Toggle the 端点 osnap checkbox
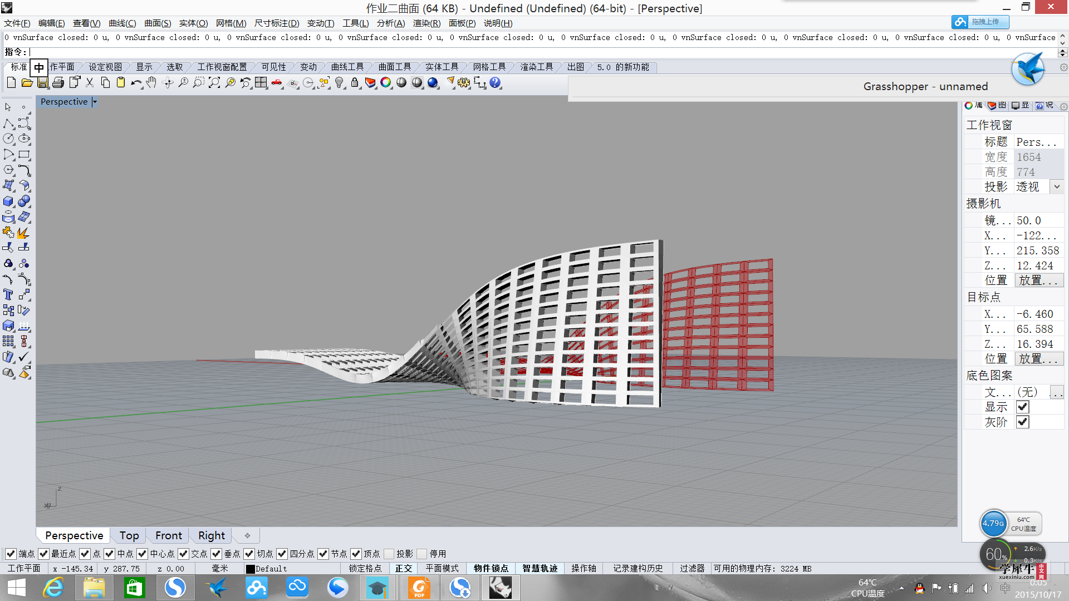Screen dimensions: 1069x601 pyautogui.click(x=11, y=554)
